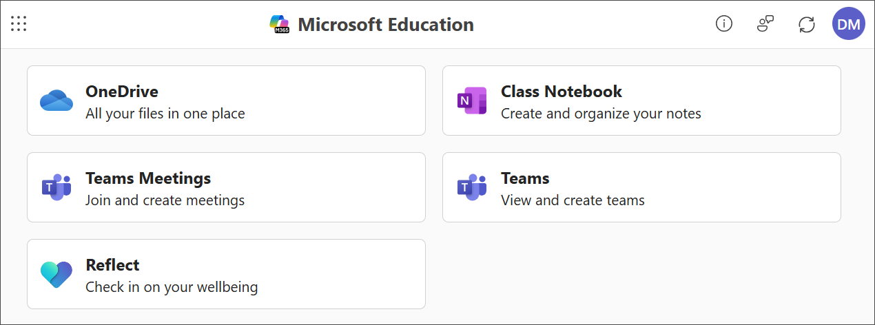Open the Class Notebook card title
This screenshot has width=875, height=325.
[x=562, y=92]
